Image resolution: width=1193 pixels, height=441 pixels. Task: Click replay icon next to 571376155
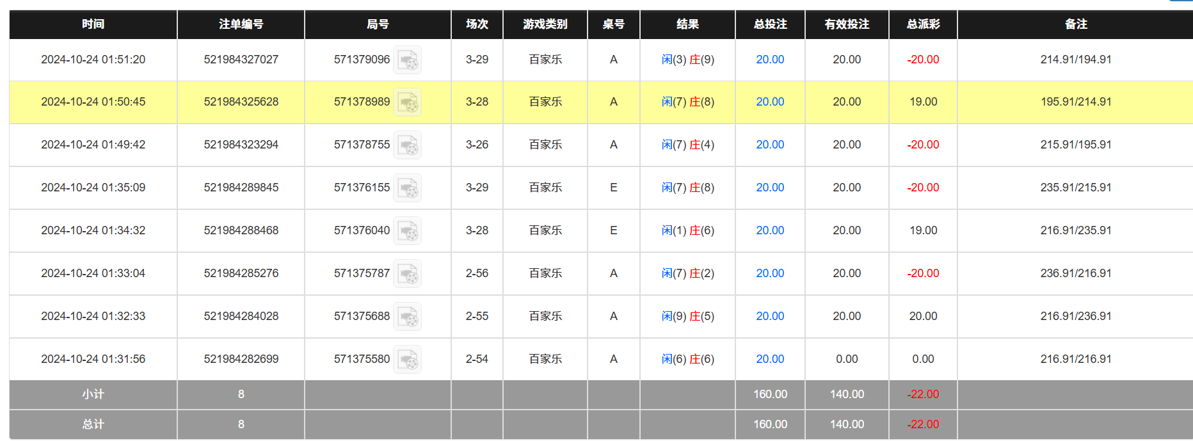tap(407, 188)
